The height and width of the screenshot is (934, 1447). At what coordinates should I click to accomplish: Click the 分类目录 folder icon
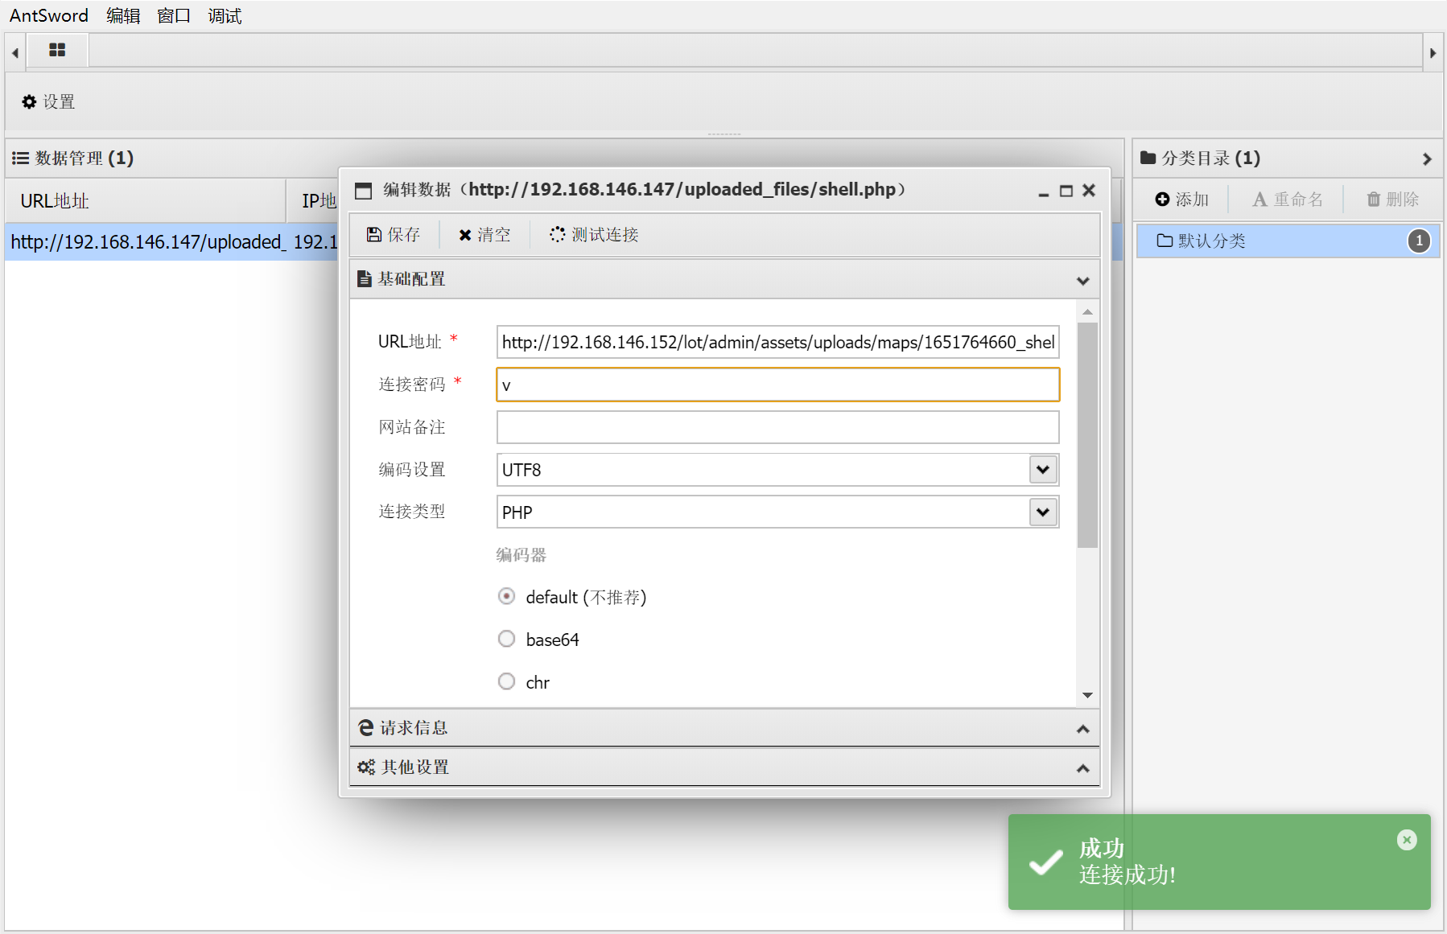(1148, 158)
